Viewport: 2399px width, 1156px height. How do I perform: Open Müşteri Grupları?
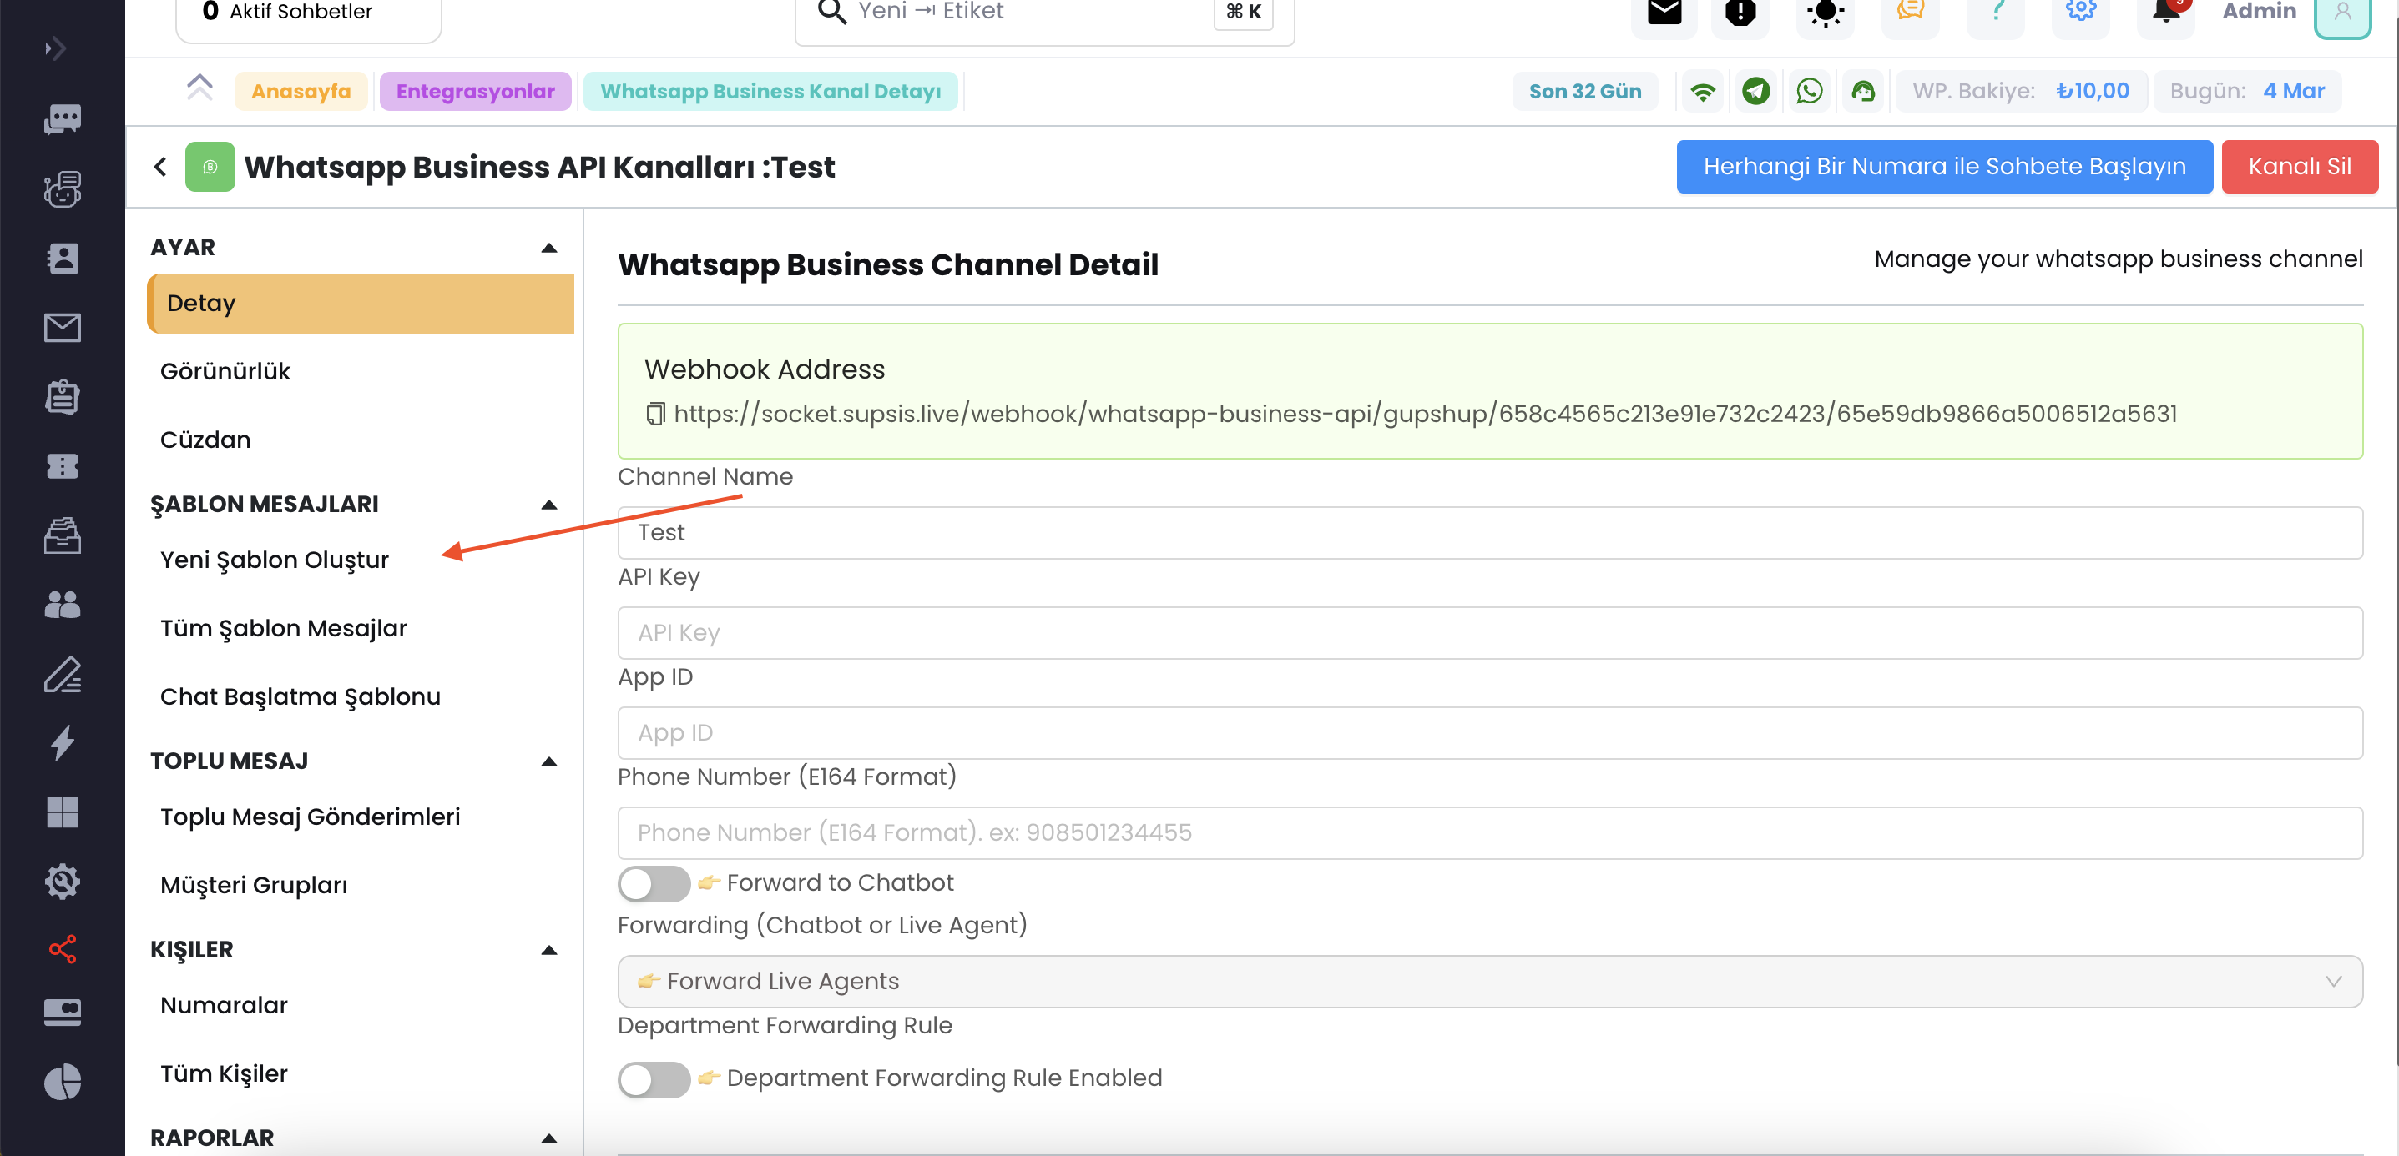pyautogui.click(x=253, y=885)
